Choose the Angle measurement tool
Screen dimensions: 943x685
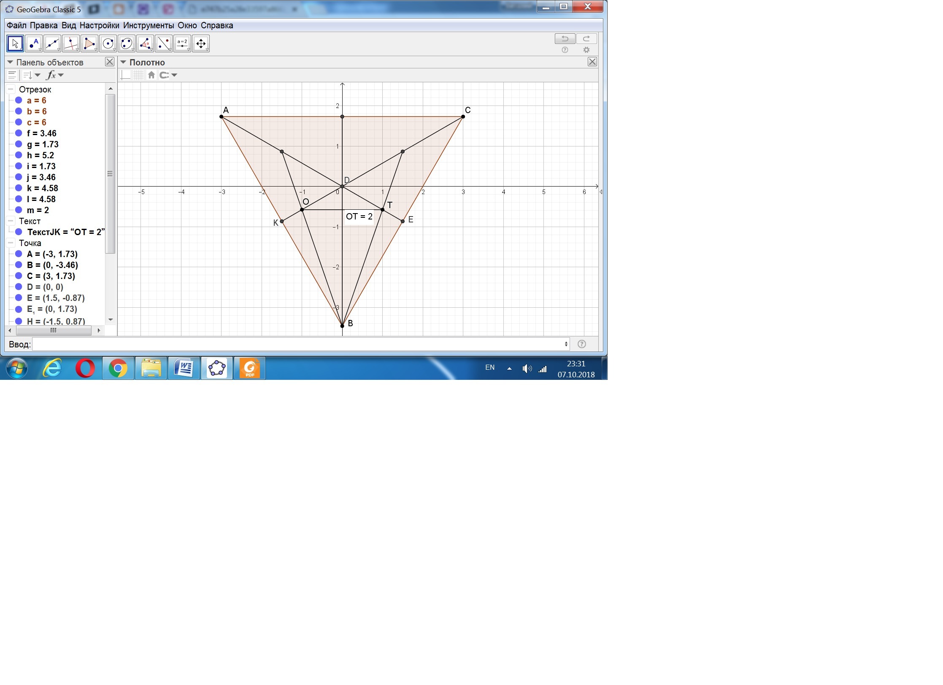coord(145,43)
